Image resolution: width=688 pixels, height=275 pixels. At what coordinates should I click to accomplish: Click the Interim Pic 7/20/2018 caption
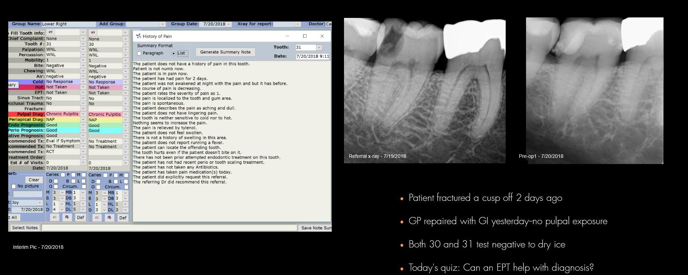tap(38, 247)
